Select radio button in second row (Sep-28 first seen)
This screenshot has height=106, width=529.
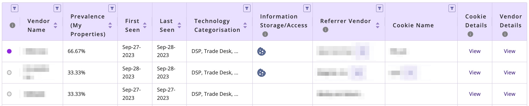point(9,73)
